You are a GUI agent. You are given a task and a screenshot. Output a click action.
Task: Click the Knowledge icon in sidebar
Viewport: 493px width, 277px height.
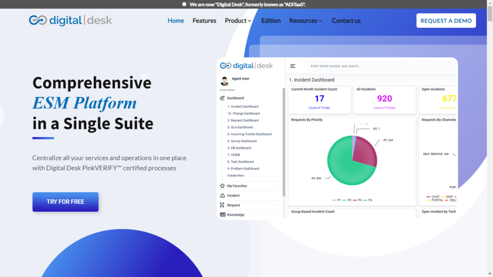click(x=222, y=214)
